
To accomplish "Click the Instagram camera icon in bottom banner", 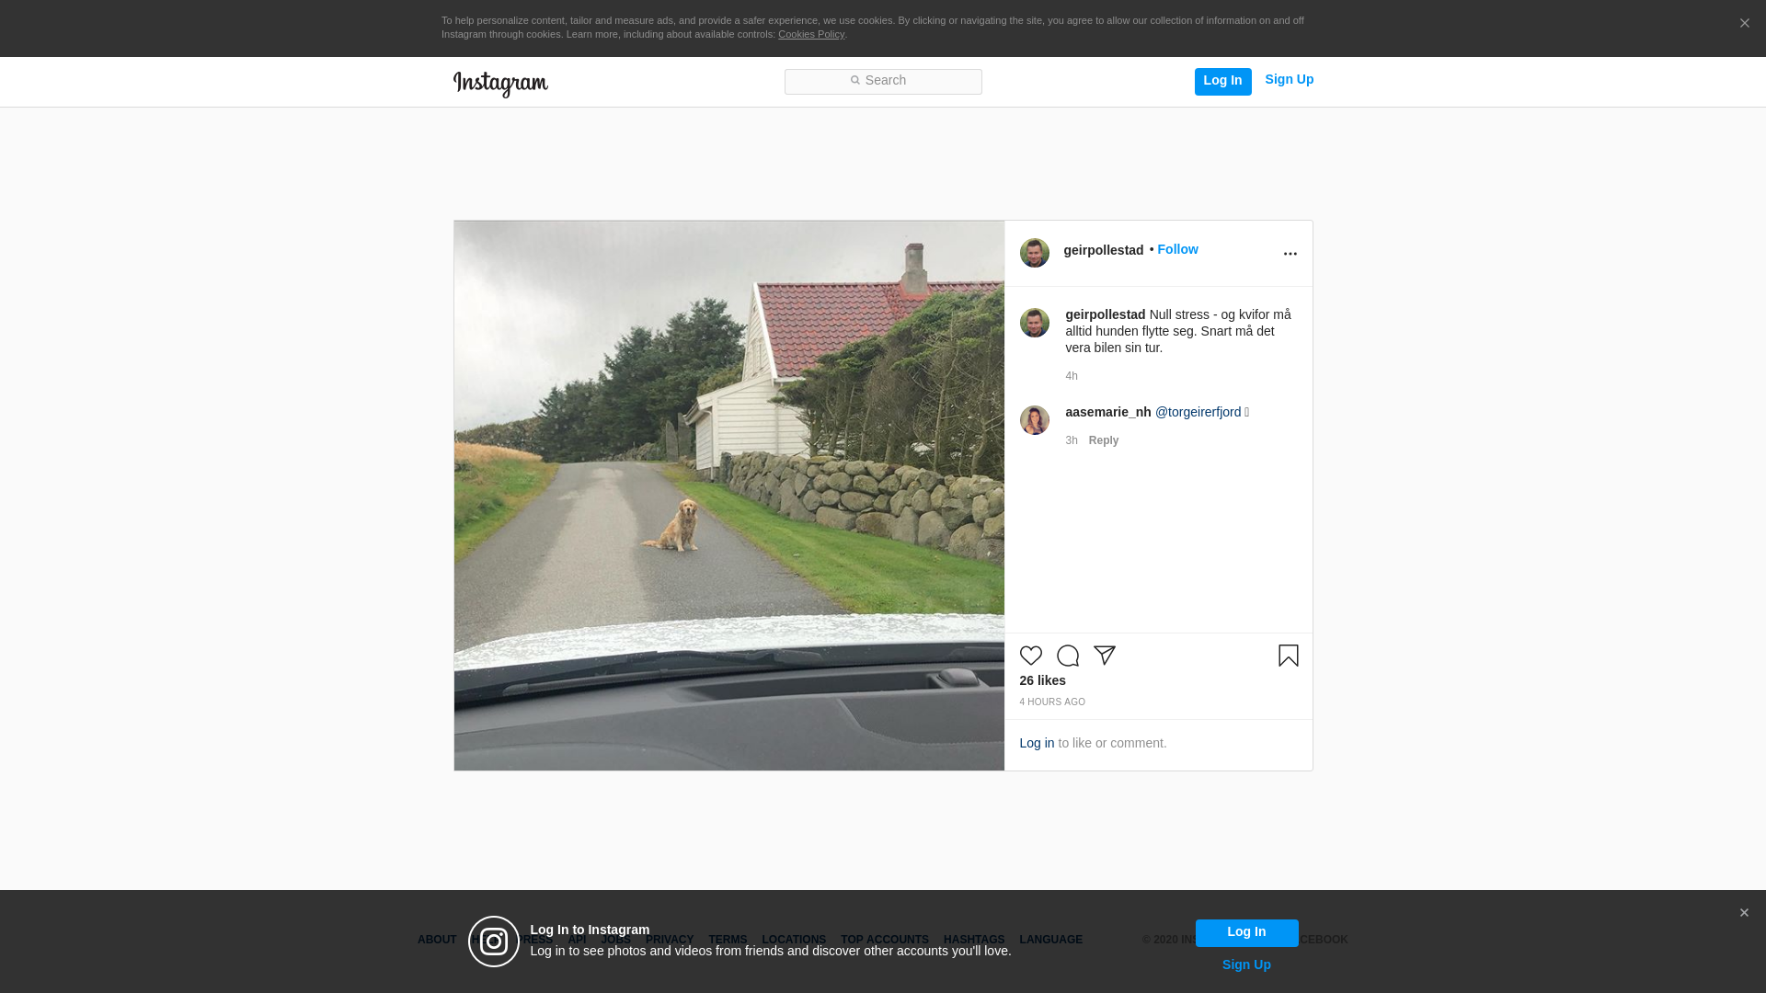I will click(x=494, y=942).
